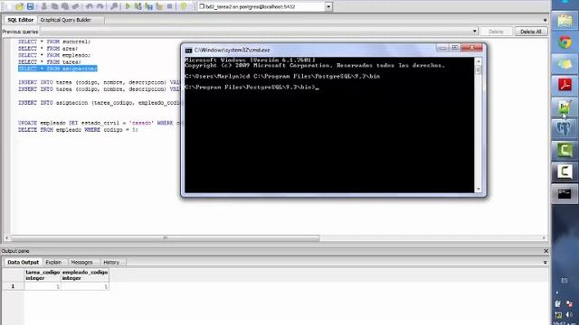The width and height of the screenshot is (579, 325).
Task: Click the Delete previous query button
Action: point(496,32)
